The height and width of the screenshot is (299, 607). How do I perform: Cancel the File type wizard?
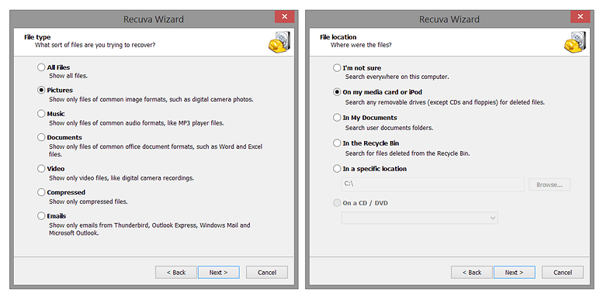(267, 273)
